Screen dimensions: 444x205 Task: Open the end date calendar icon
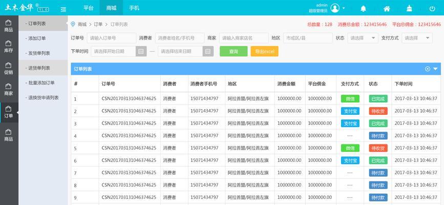[208, 51]
